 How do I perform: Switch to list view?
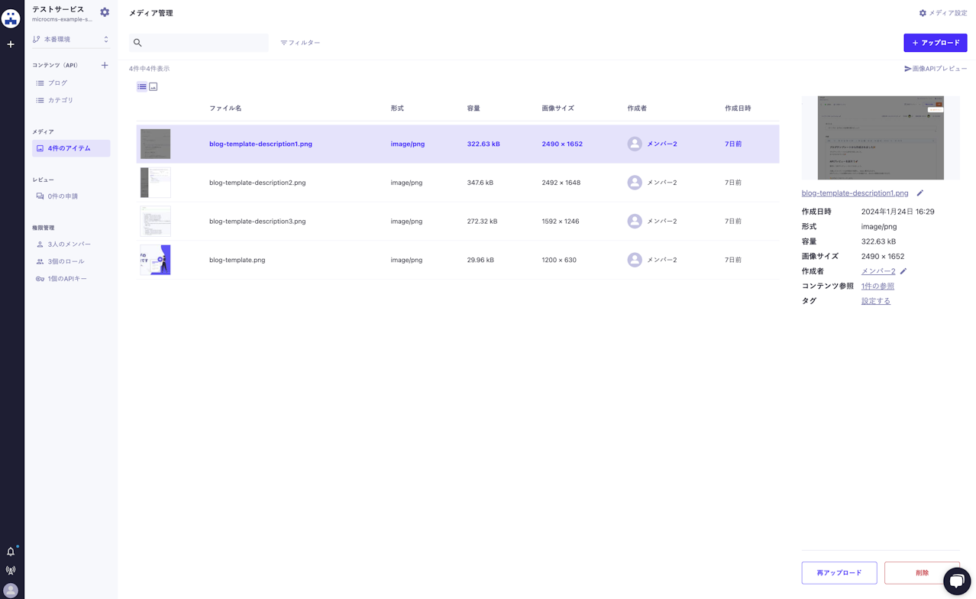pyautogui.click(x=142, y=87)
